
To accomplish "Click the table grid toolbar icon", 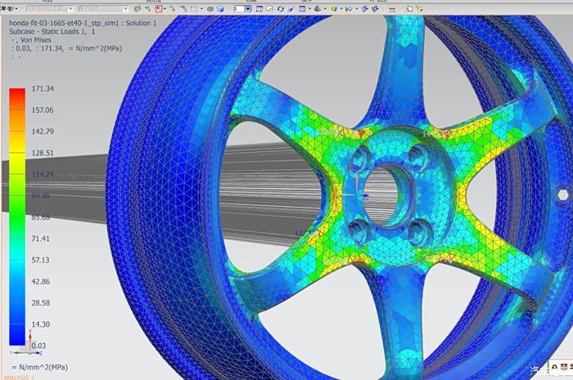I will pos(302,9).
